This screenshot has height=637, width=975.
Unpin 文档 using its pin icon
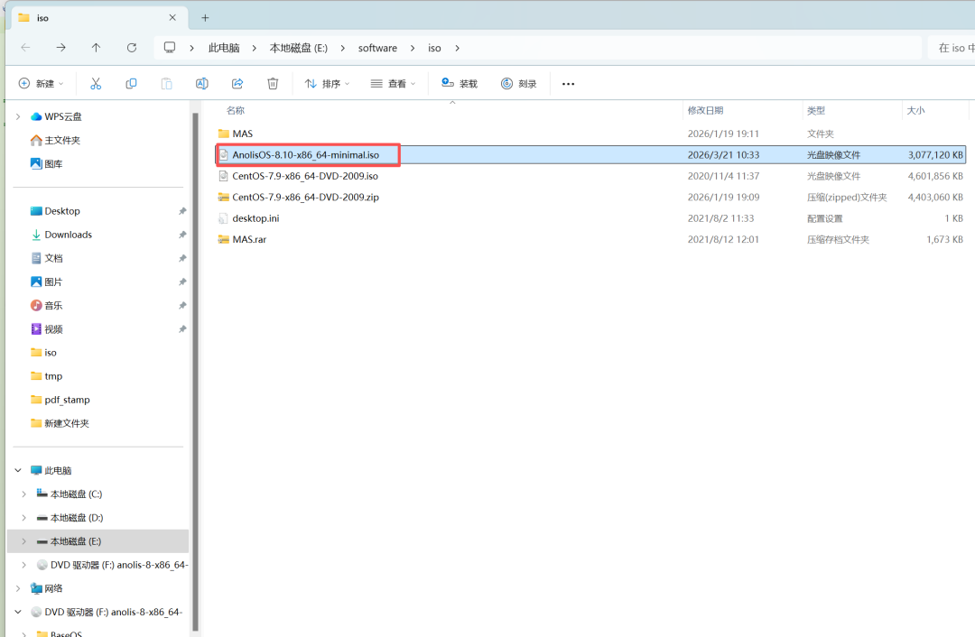point(182,259)
